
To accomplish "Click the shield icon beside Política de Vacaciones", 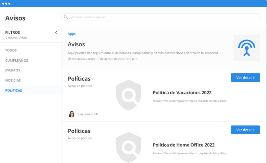I will [129, 95].
